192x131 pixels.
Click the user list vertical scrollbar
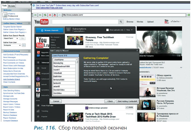click(77, 77)
